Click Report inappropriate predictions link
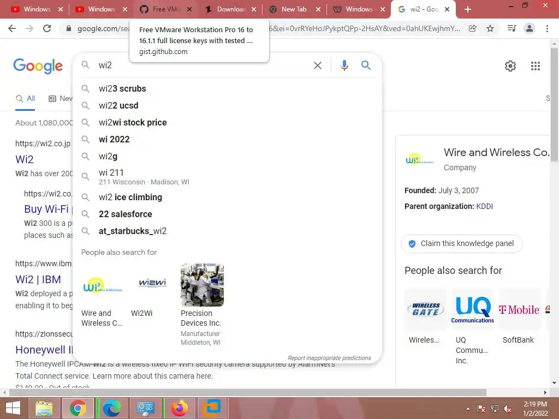559x419 pixels. click(329, 358)
